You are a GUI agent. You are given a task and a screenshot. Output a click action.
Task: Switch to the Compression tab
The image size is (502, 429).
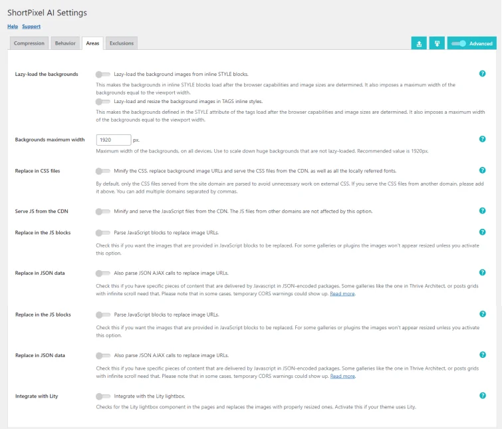pos(29,43)
